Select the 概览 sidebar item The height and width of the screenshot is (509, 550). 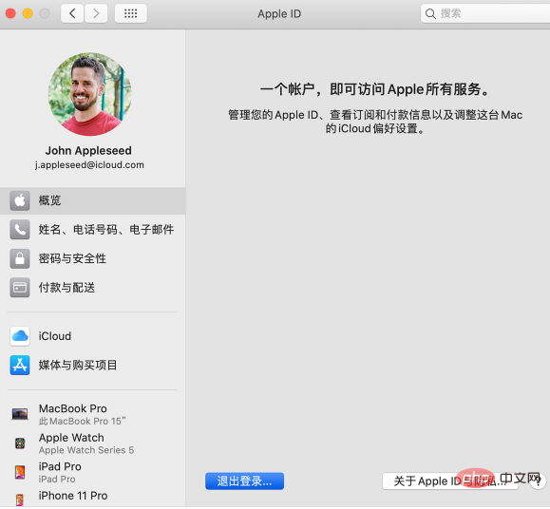tap(92, 201)
